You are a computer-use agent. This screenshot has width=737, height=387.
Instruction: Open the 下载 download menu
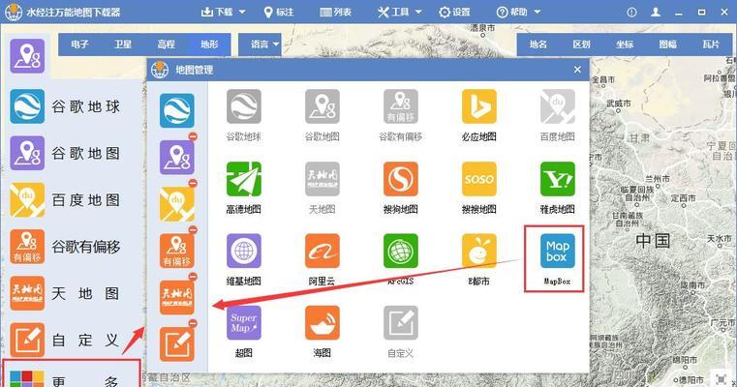pyautogui.click(x=224, y=13)
